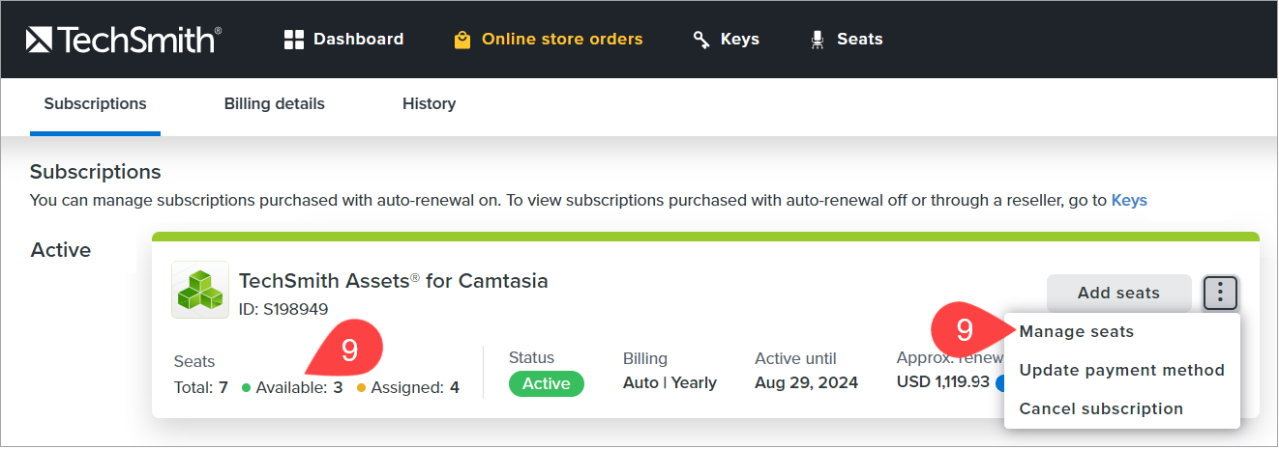Click the Keys key icon
This screenshot has height=449, width=1279.
[x=701, y=40]
